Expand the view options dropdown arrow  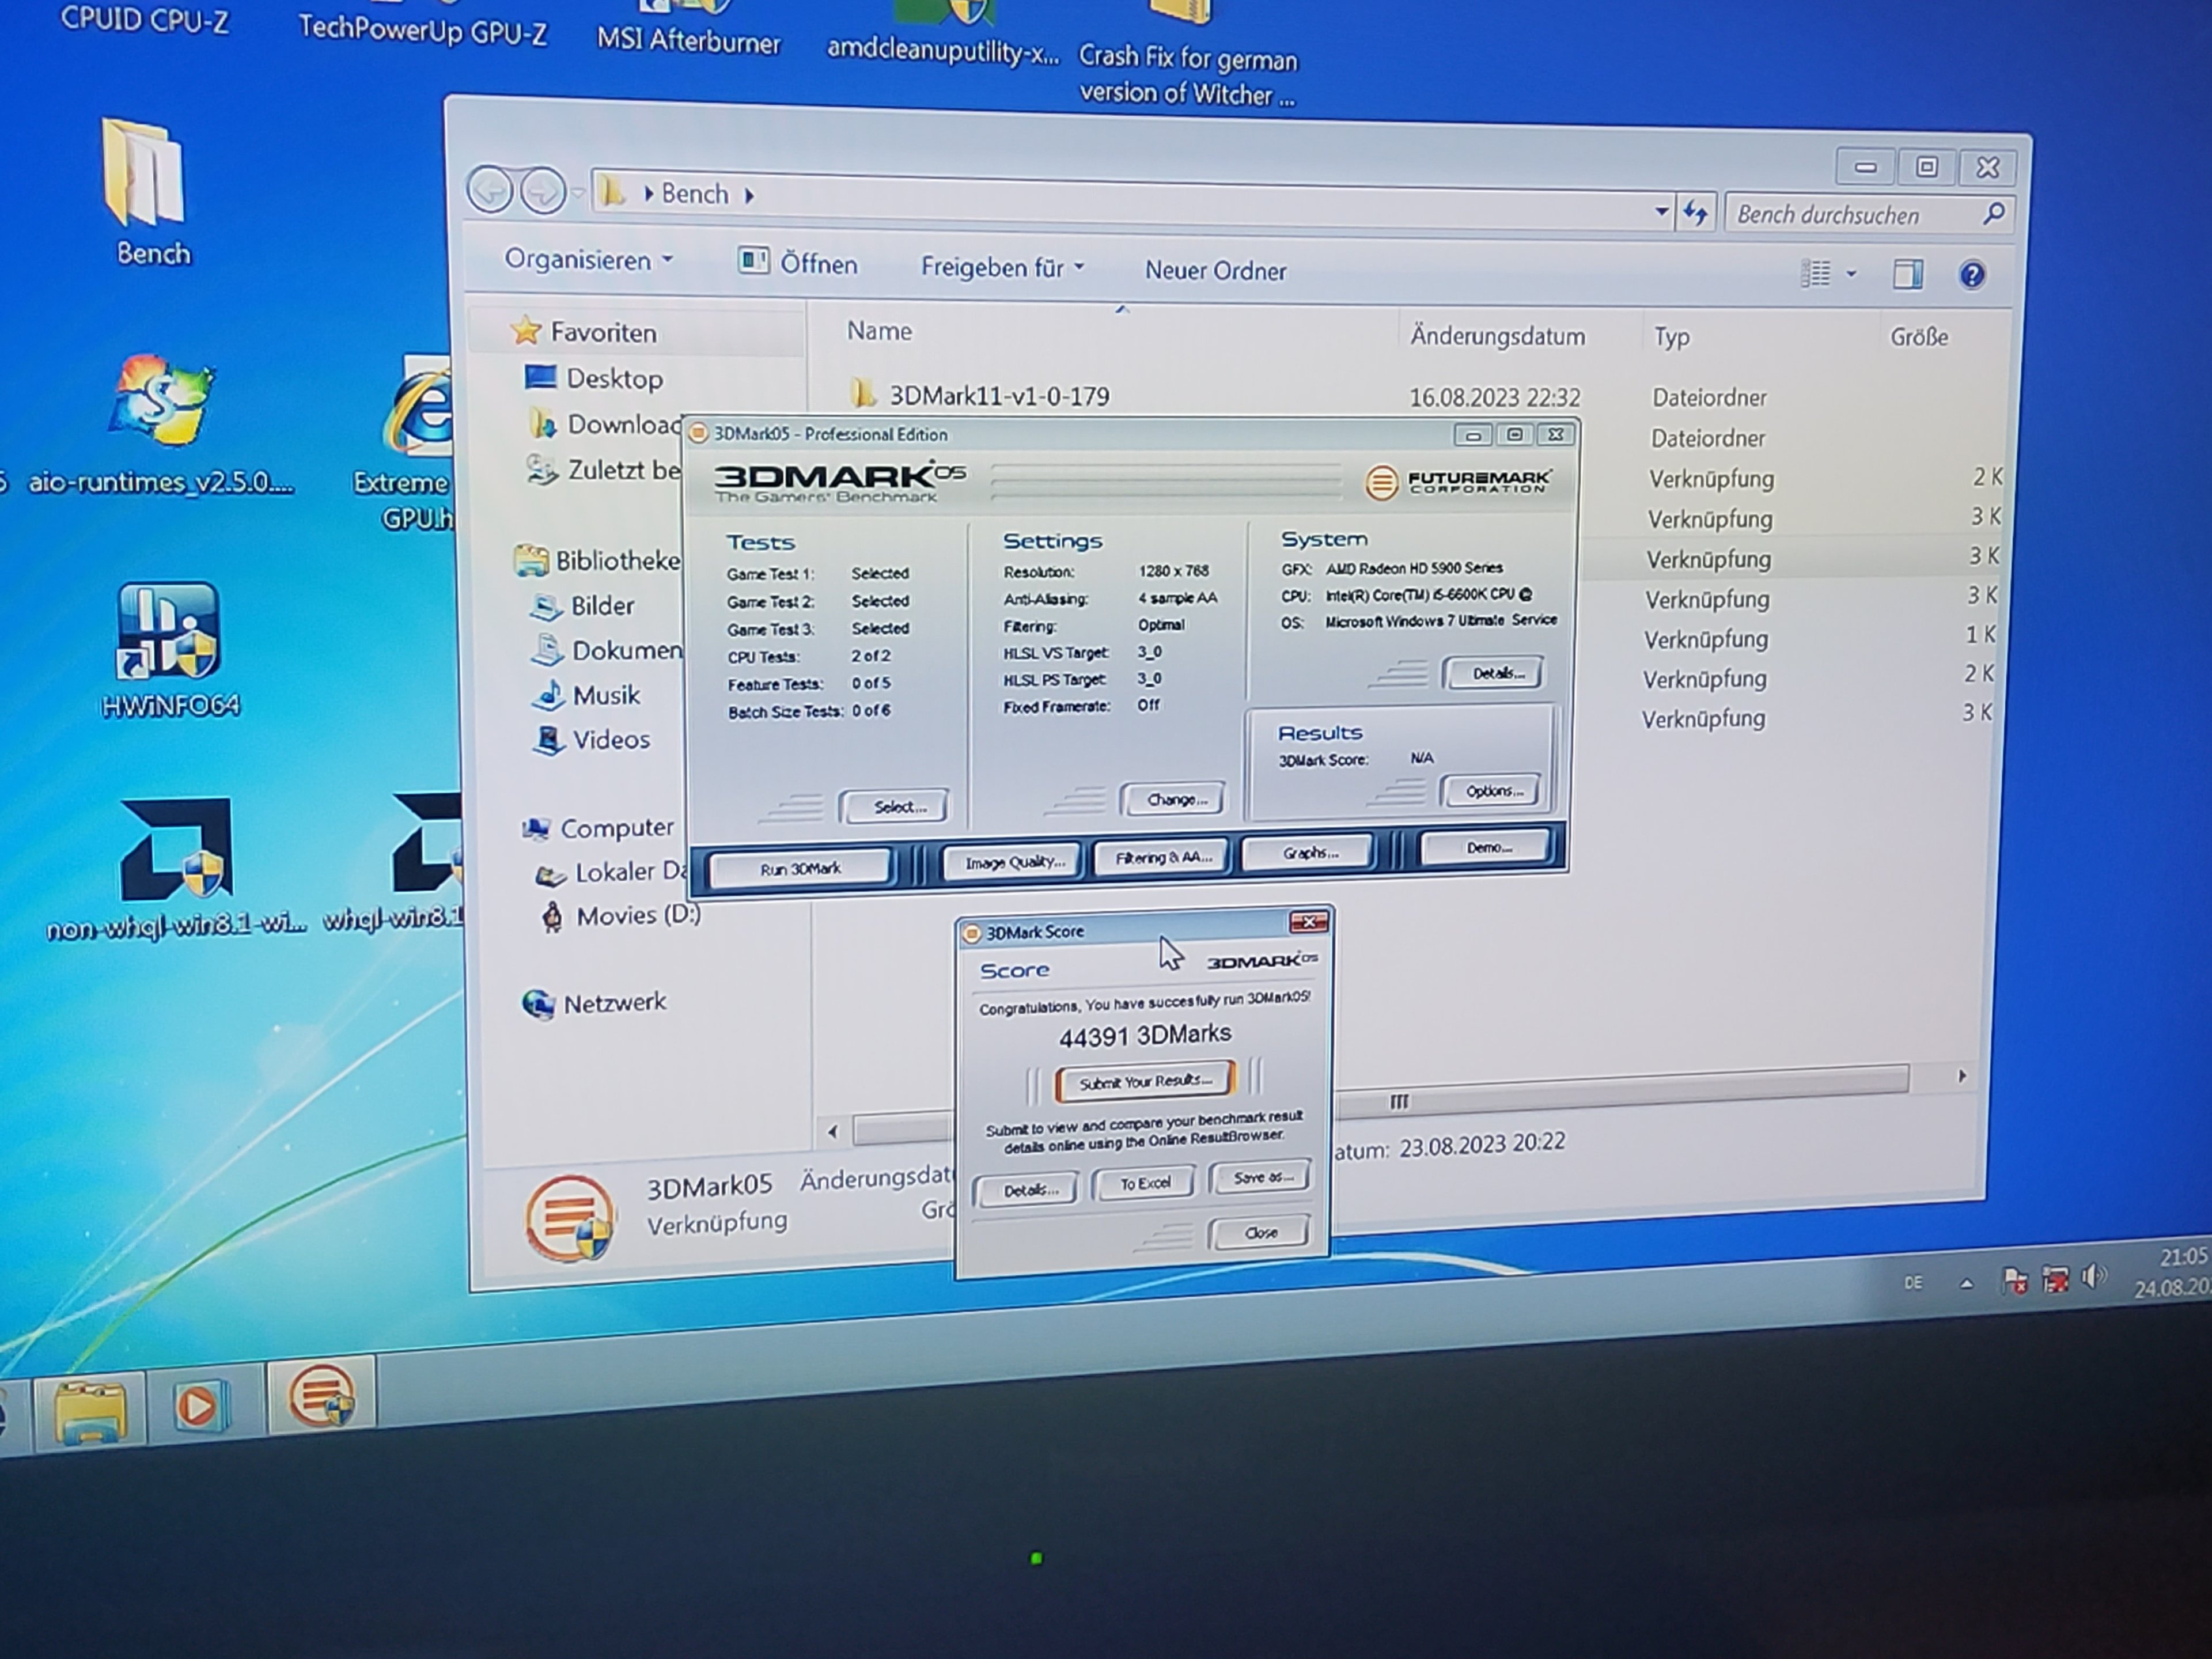tap(1851, 273)
